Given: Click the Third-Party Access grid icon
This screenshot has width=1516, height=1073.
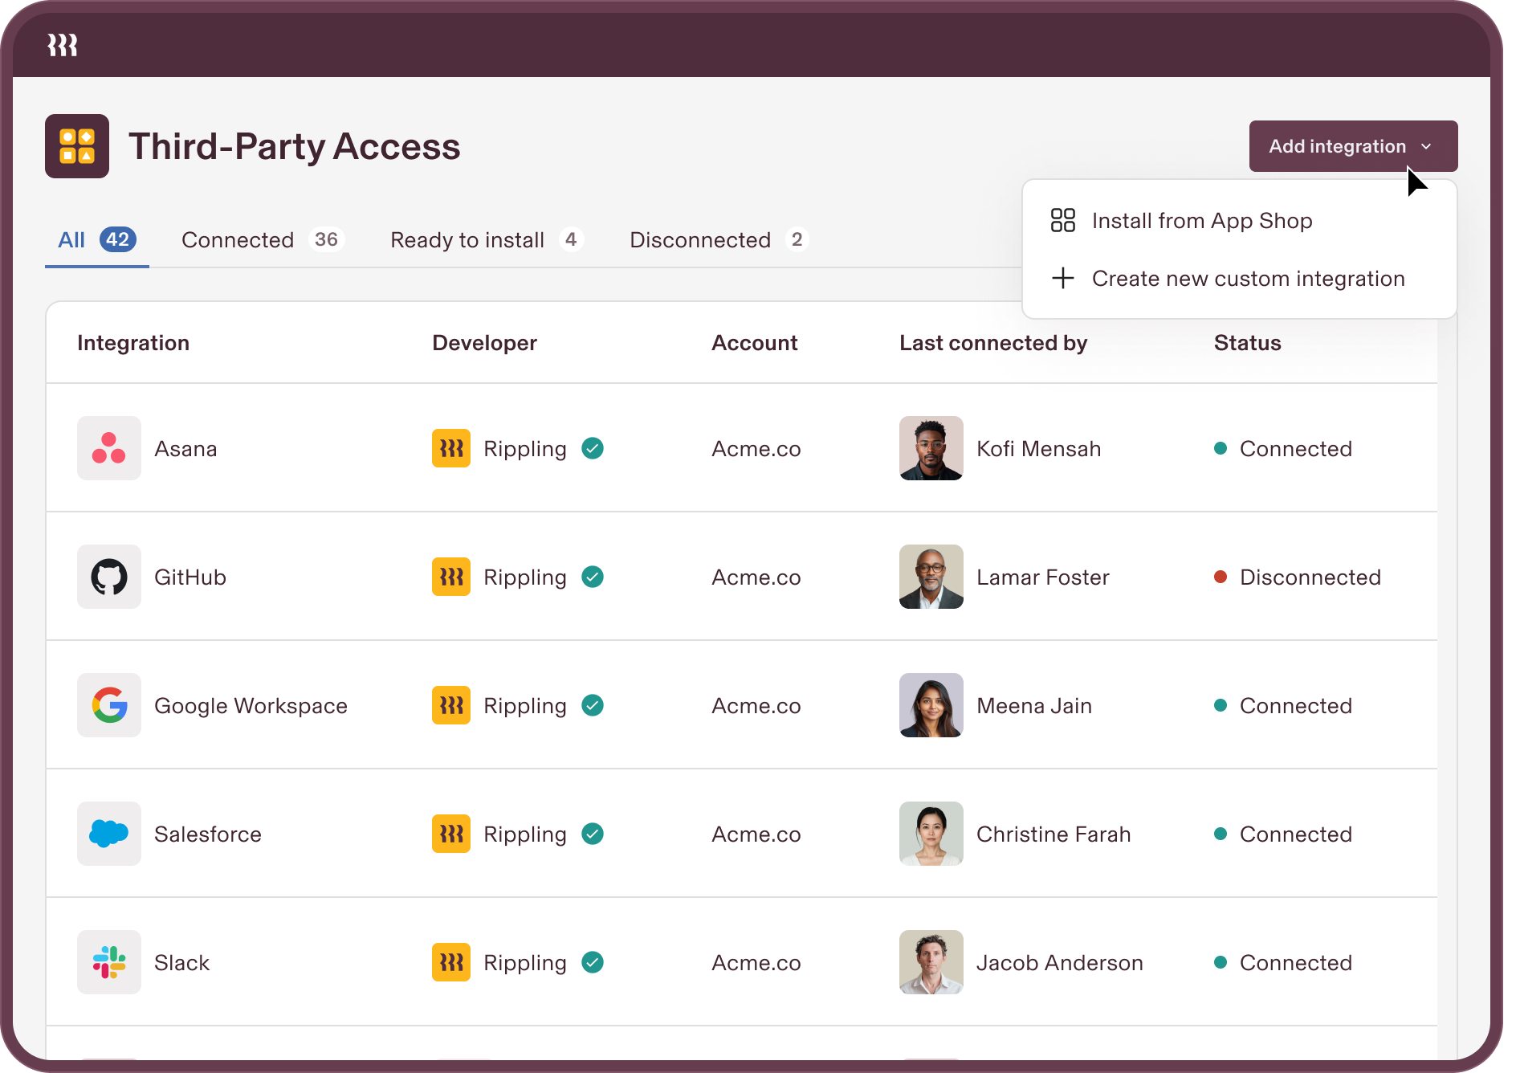Looking at the screenshot, I should pos(76,146).
